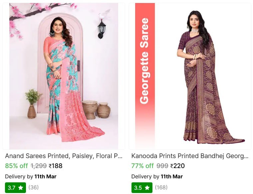Image resolution: width=253 pixels, height=194 pixels.
Task: Click the star icon in 3.5 badge
Action: [147, 188]
